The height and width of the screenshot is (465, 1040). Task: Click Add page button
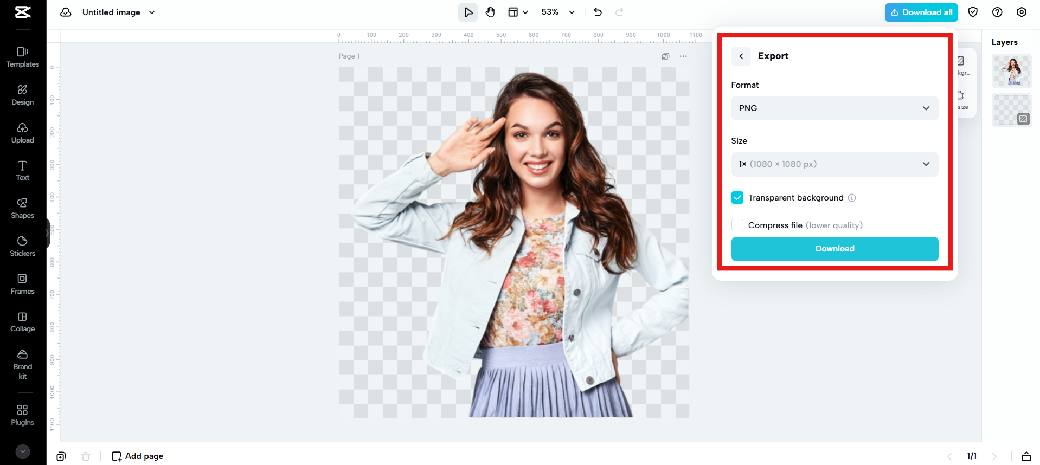(138, 456)
